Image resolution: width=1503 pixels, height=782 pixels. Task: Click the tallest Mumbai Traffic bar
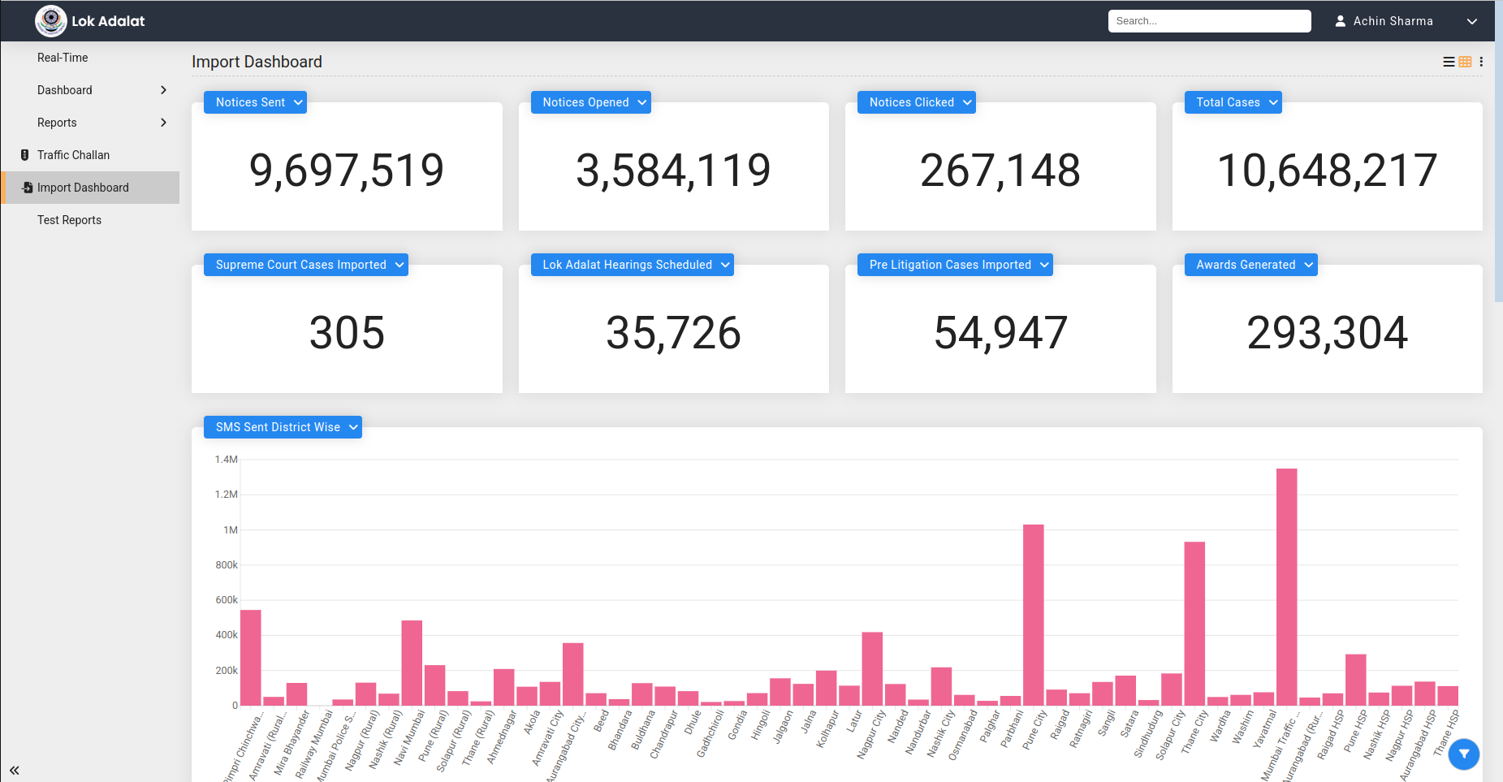coord(1286,585)
